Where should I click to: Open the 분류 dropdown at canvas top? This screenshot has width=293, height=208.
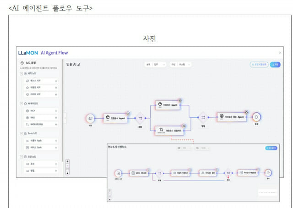click(156, 65)
